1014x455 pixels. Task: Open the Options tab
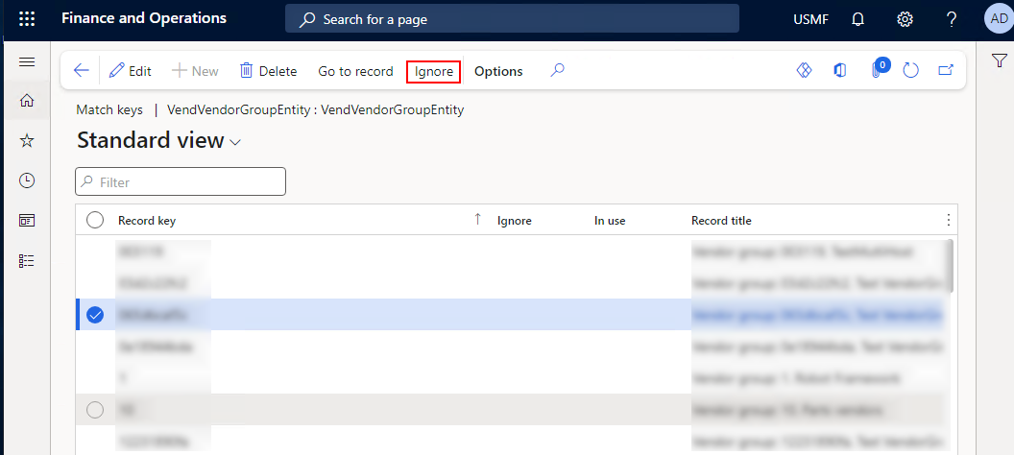pyautogui.click(x=498, y=71)
